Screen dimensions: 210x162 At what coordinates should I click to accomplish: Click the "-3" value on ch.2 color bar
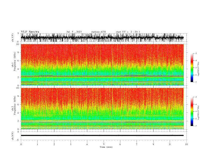(x=195, y=97)
